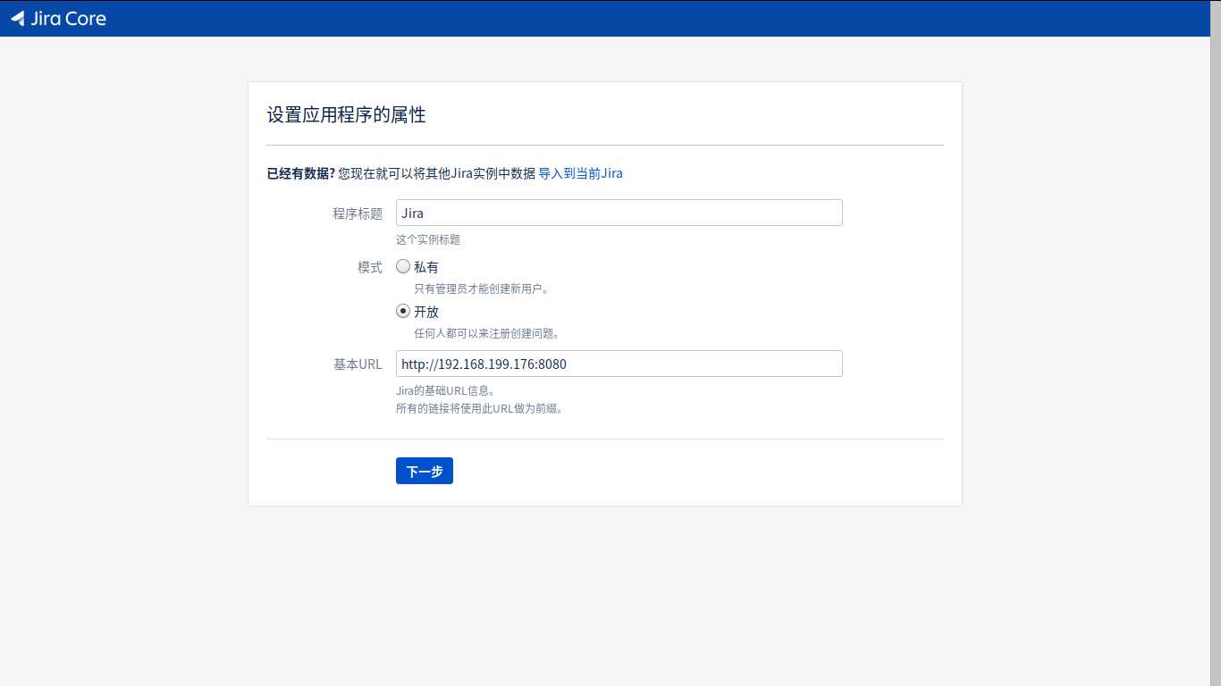Click the 所有的链接将使用此URL做为前缀。 text
This screenshot has height=686, width=1221.
479,409
